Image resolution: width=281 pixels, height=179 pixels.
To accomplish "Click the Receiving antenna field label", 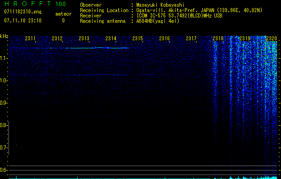I will pos(103,21).
